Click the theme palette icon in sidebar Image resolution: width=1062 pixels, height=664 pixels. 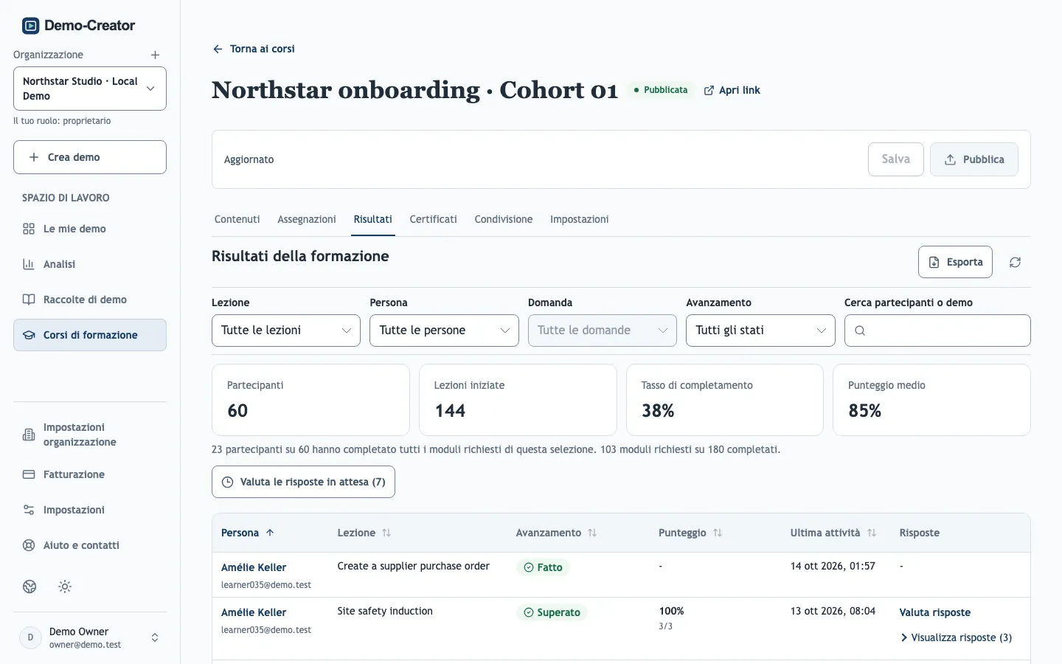tap(29, 587)
